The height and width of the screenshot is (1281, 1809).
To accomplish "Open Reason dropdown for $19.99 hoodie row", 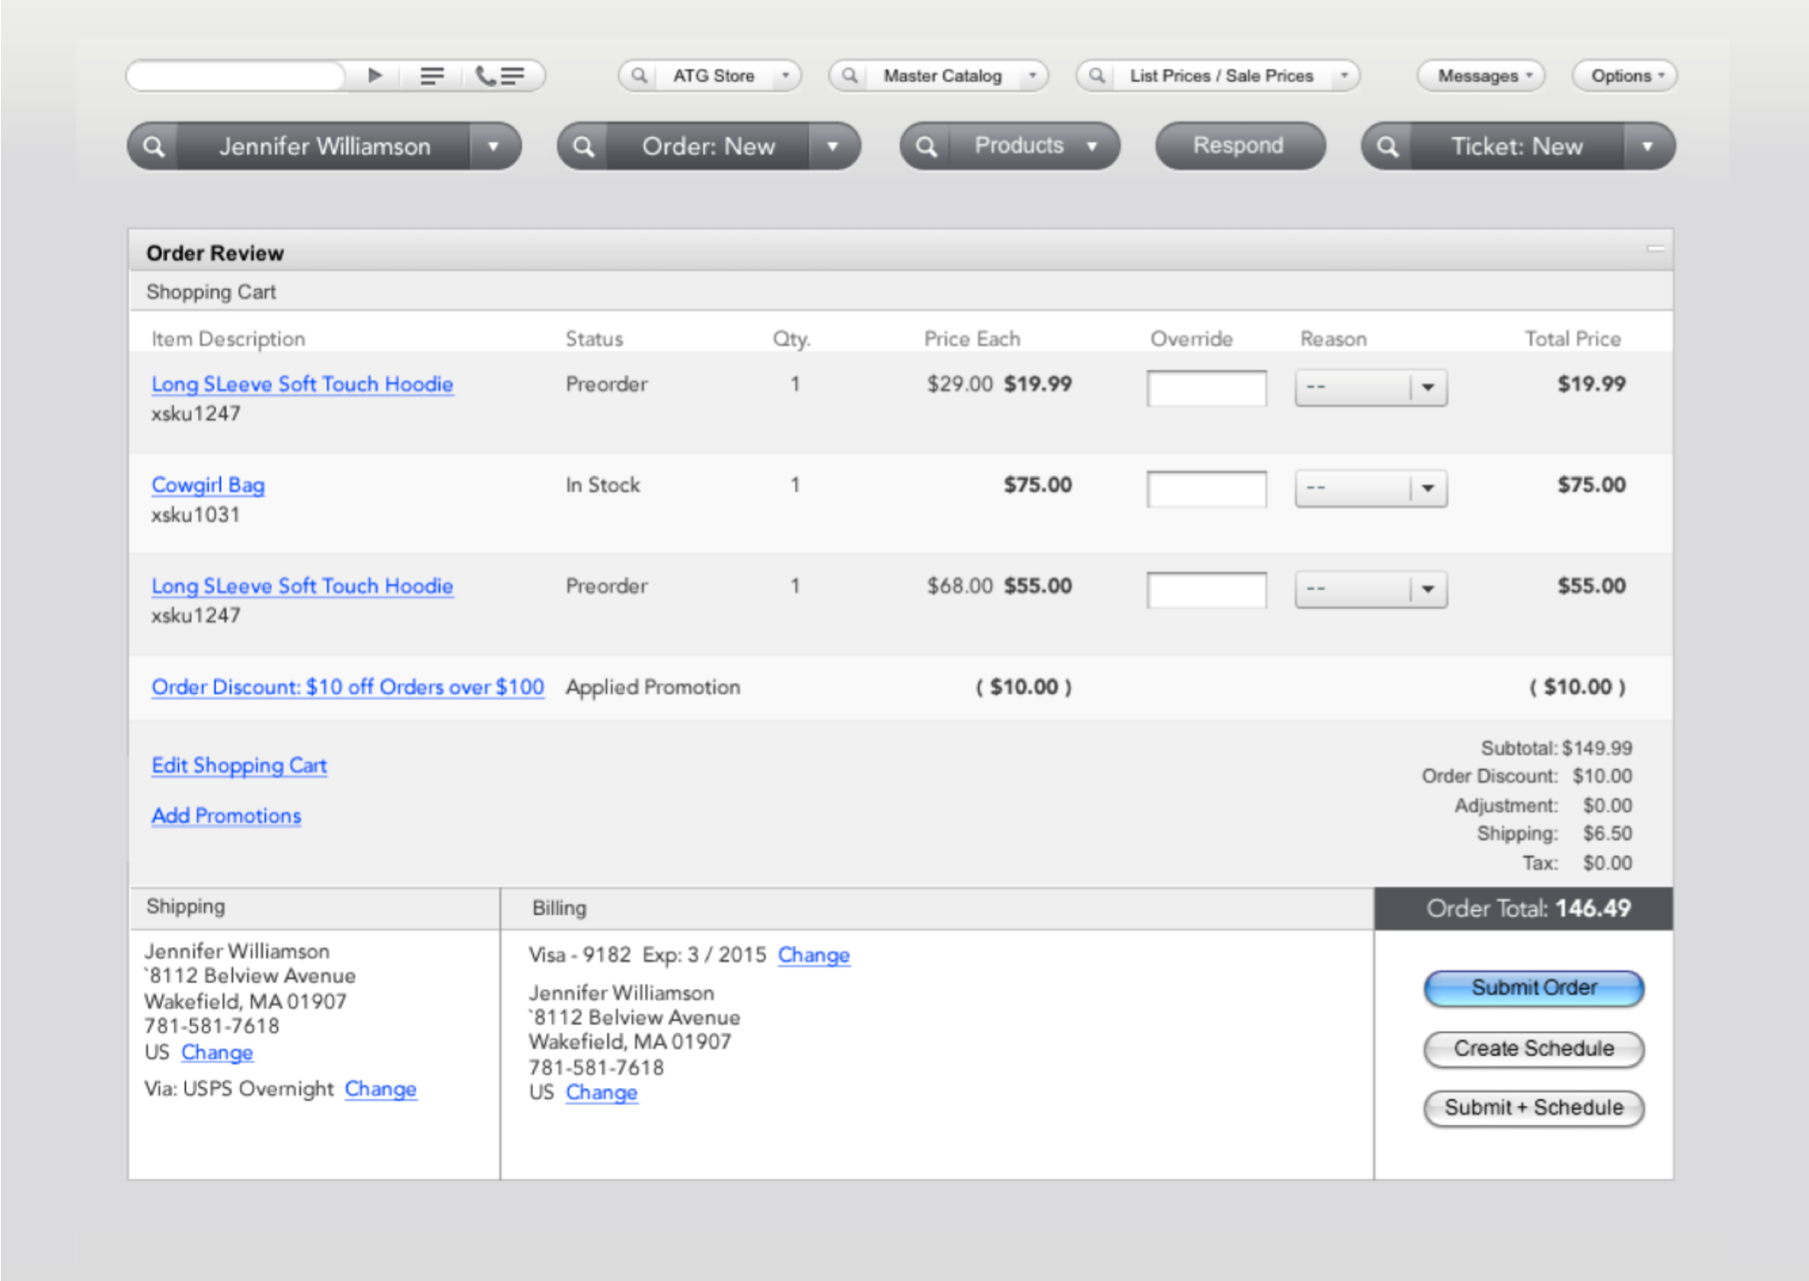I will tap(1371, 387).
